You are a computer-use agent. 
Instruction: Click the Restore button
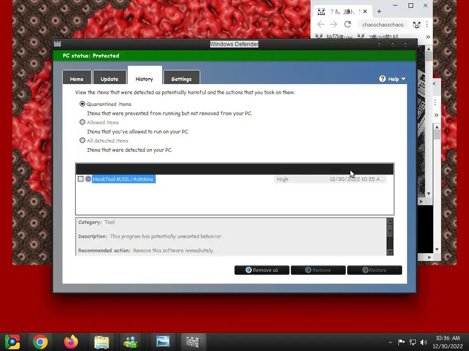tap(375, 270)
